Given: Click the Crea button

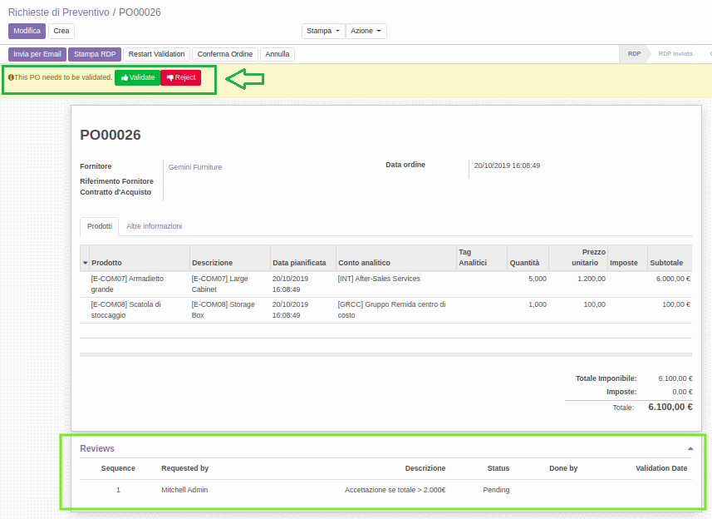Looking at the screenshot, I should click(61, 30).
